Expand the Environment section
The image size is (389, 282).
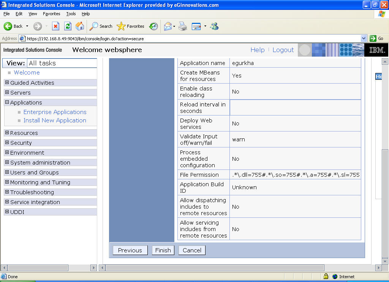(x=7, y=152)
